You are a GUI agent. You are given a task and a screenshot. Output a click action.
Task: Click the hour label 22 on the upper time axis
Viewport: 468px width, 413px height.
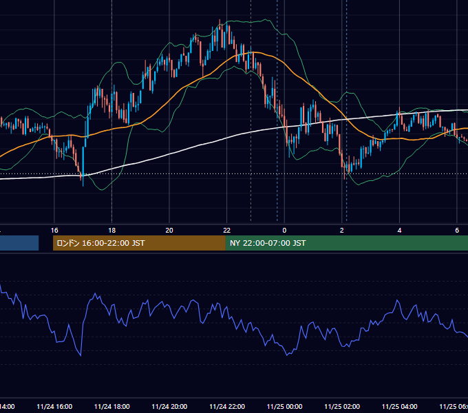(227, 231)
